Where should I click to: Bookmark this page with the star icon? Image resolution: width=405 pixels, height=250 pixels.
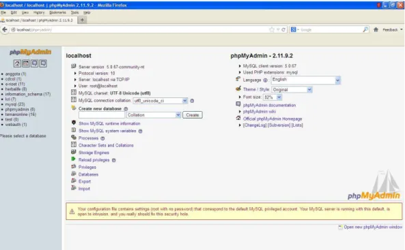(x=272, y=30)
